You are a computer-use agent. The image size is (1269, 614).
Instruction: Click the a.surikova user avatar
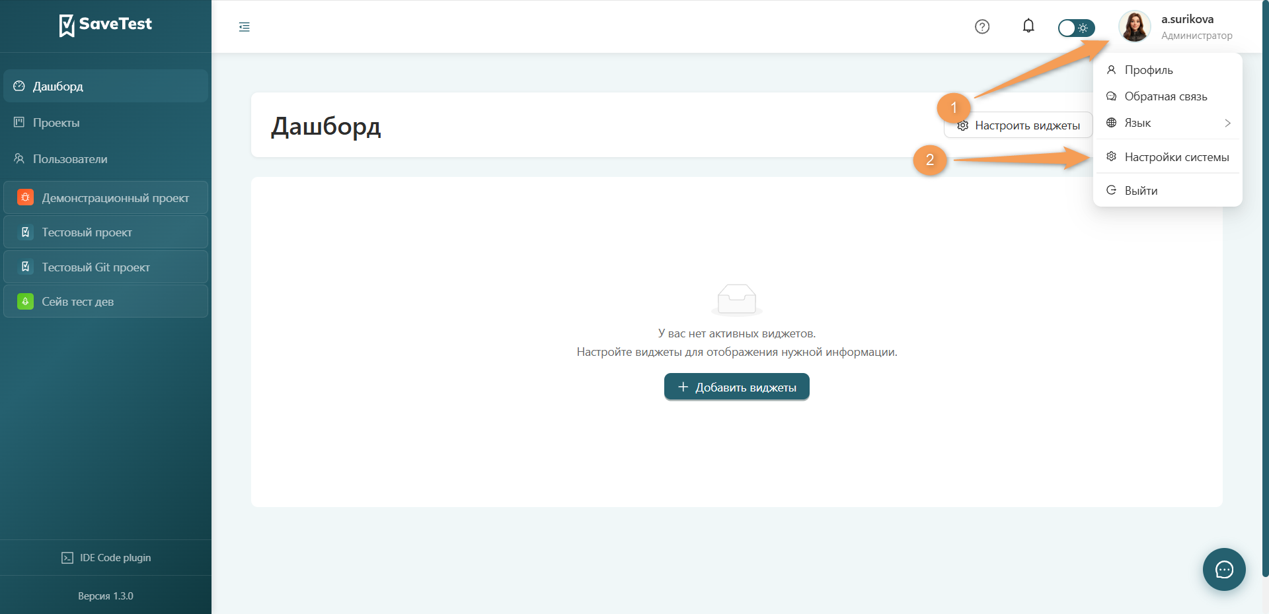pos(1135,26)
